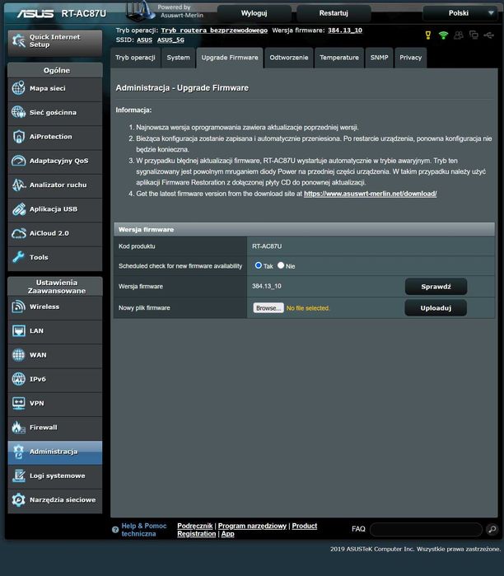Viewport: 504px width, 576px height.
Task: Open Logi systemowe notepad icon
Action: (x=18, y=475)
